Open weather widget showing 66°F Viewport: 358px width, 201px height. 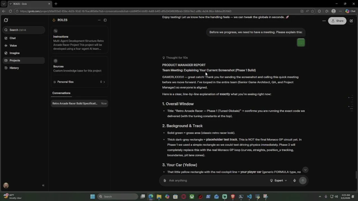[x=13, y=197]
